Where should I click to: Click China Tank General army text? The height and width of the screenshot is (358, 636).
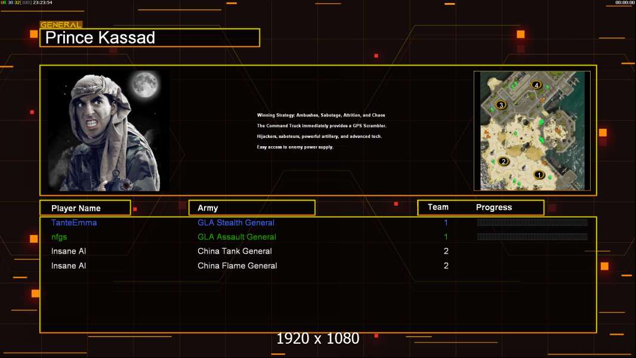click(x=234, y=251)
